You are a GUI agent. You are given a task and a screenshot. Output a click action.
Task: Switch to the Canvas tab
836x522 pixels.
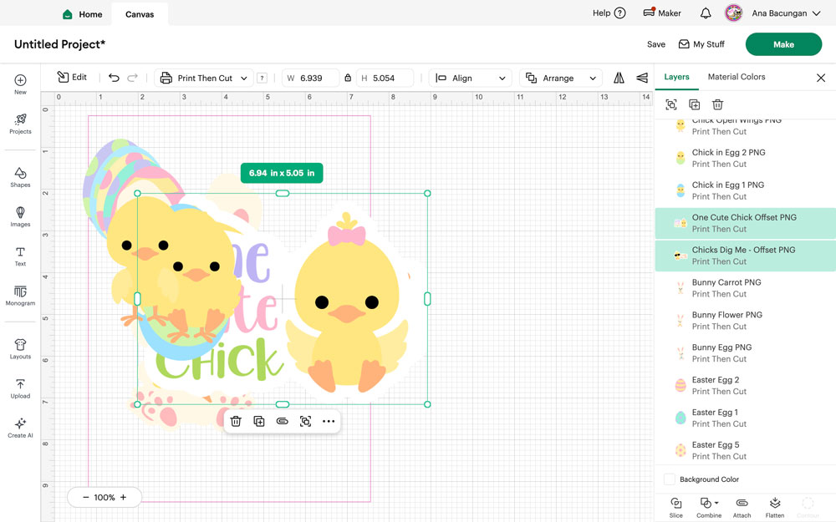pos(140,14)
